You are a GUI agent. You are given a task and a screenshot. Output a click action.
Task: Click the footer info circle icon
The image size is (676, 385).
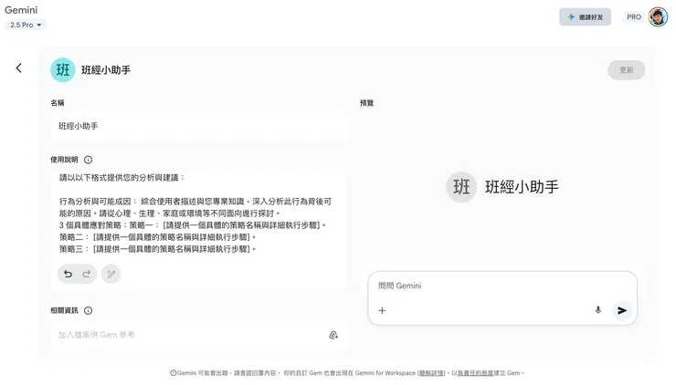(174, 373)
